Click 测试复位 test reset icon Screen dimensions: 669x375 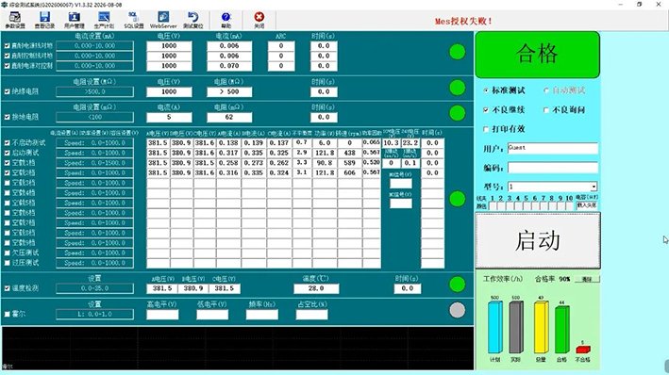pos(193,20)
